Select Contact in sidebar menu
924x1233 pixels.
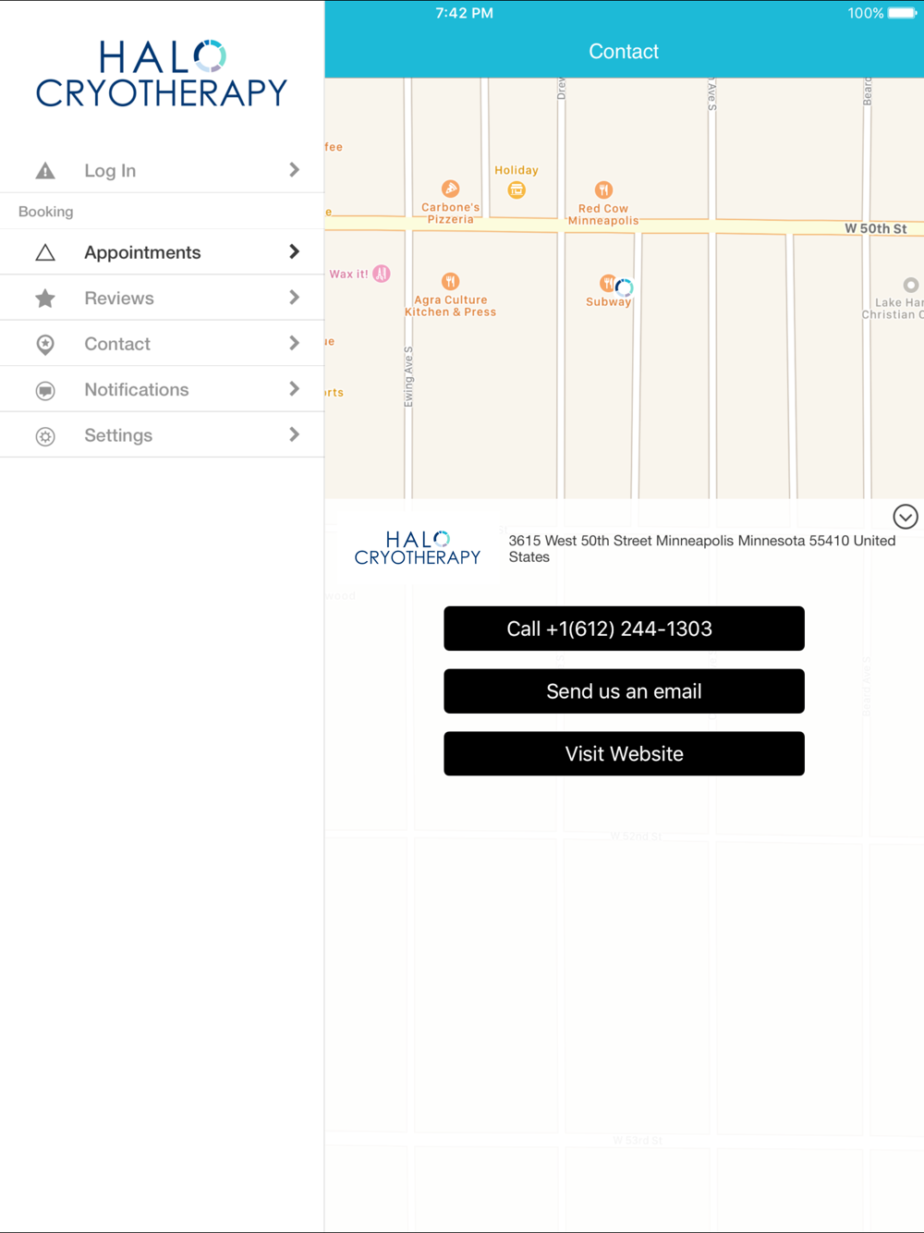click(x=162, y=344)
